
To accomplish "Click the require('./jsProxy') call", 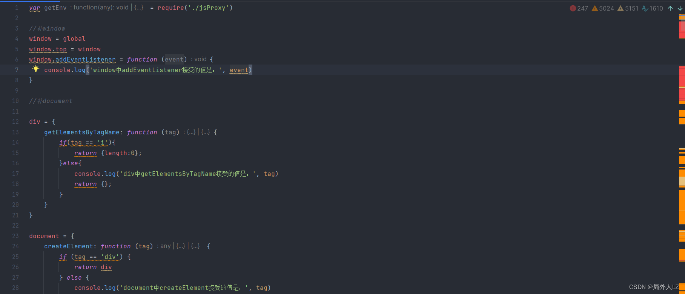I will tap(195, 8).
